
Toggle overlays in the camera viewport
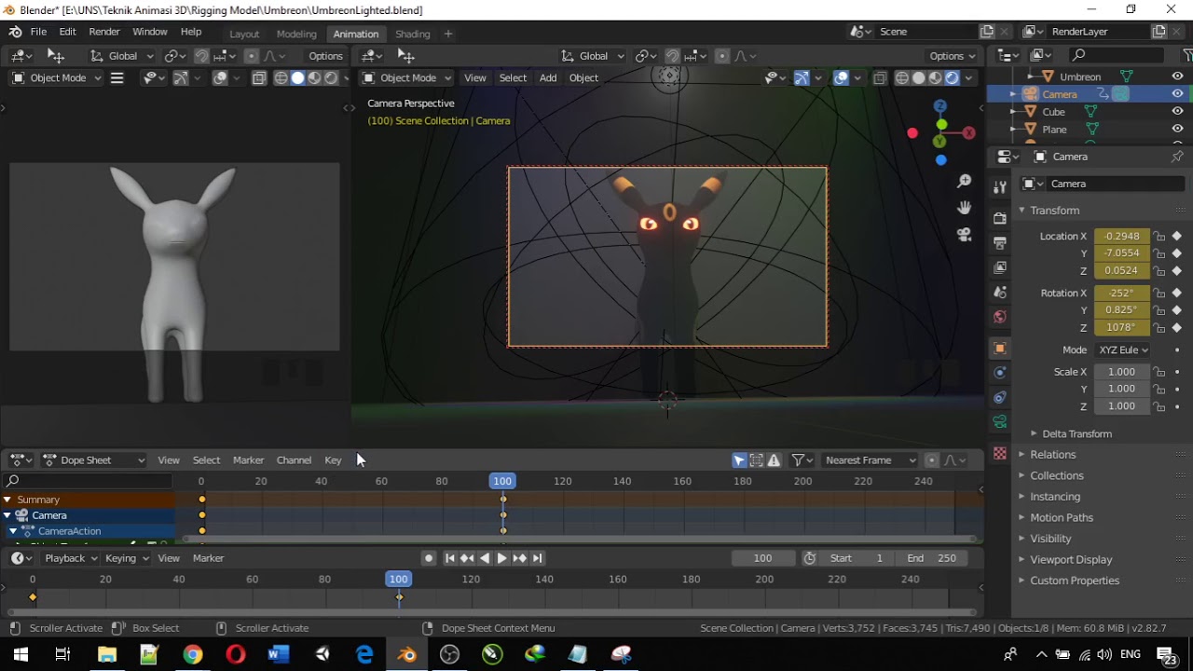[x=841, y=78]
